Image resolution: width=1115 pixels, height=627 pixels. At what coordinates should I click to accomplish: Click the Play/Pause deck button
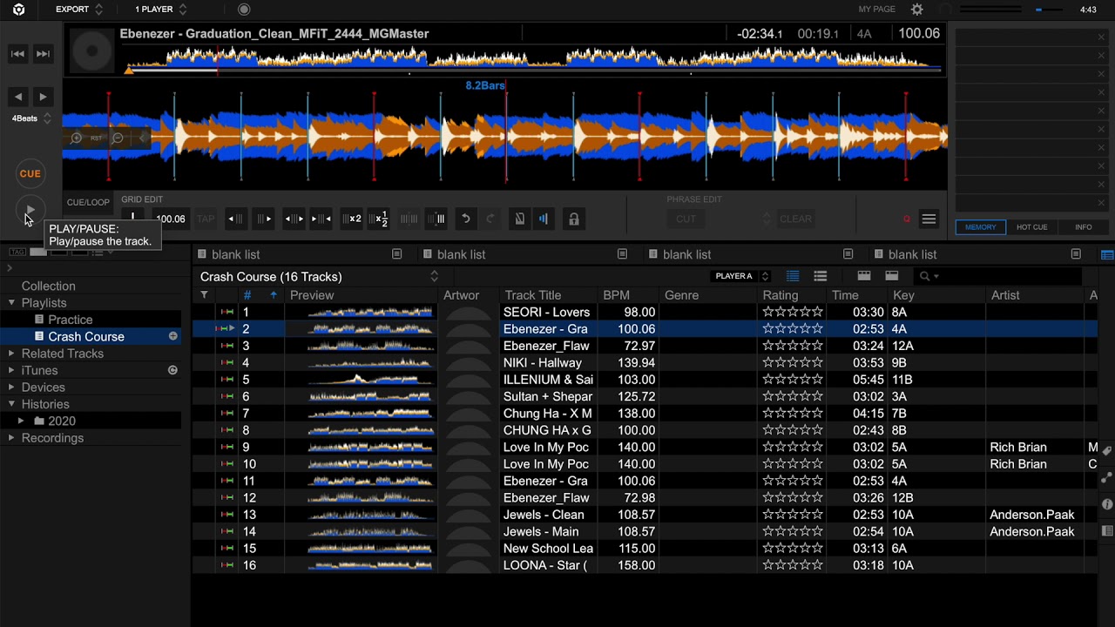click(x=30, y=210)
